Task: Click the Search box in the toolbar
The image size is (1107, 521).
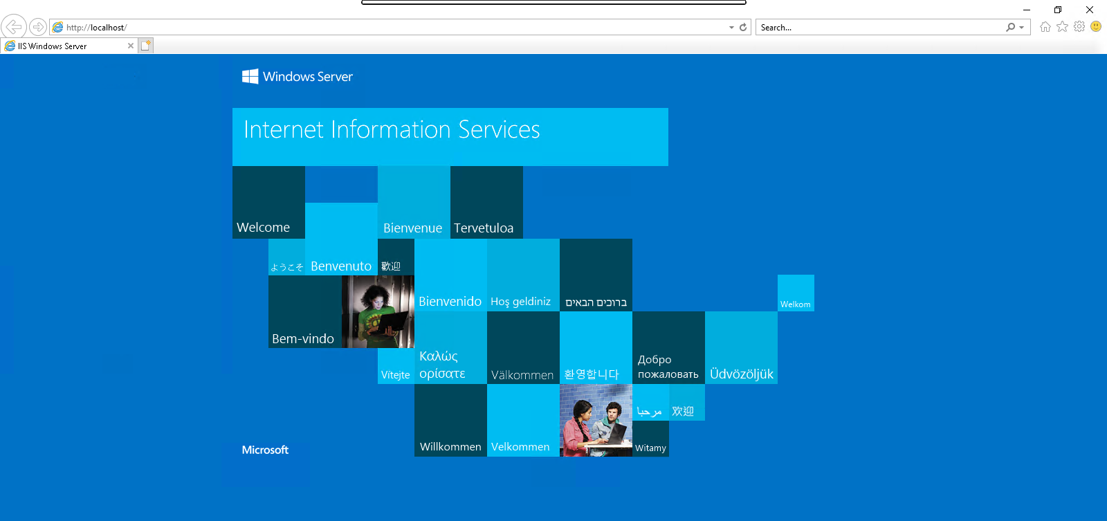Action: click(880, 27)
